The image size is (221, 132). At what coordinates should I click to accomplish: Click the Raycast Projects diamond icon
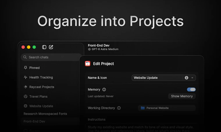(x=26, y=87)
